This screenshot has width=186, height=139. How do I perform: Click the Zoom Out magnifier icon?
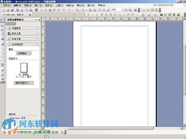click(126, 10)
